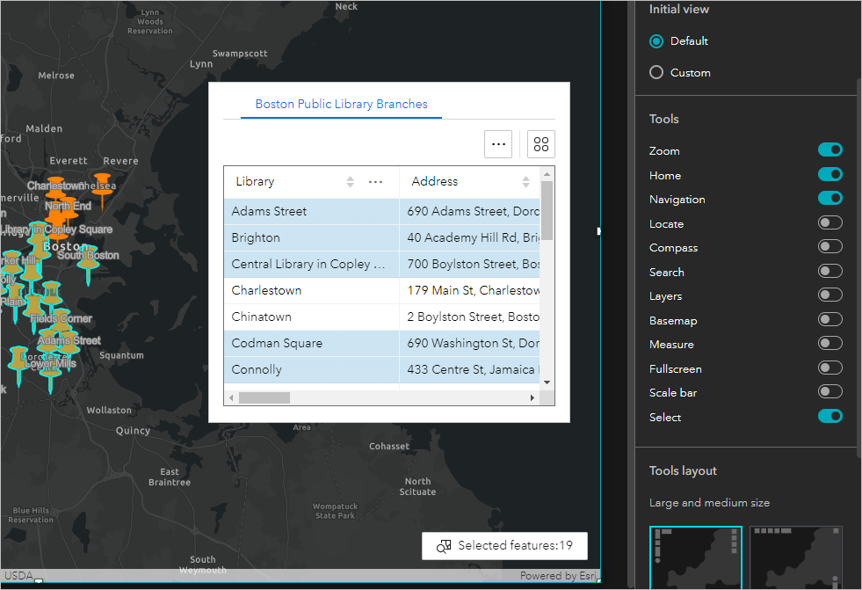The width and height of the screenshot is (862, 590).
Task: Enable the Fullscreen tool toggle
Action: click(x=830, y=368)
